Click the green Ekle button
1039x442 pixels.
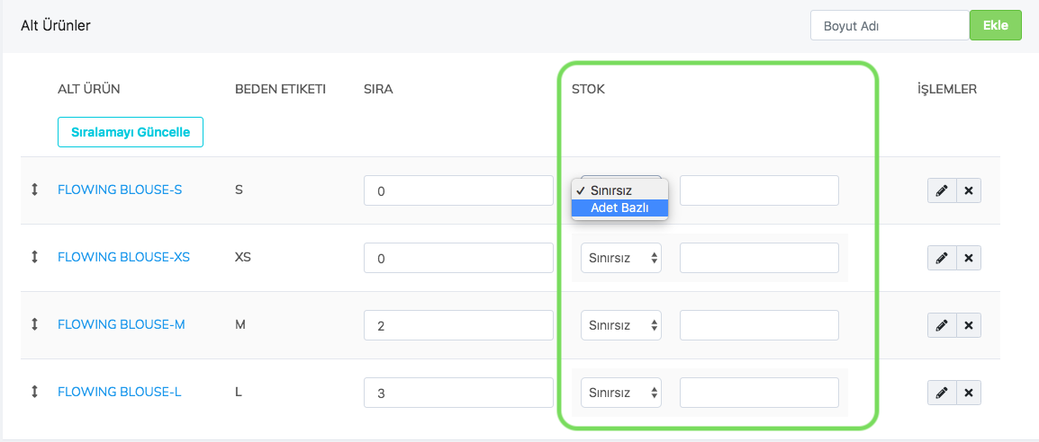point(995,26)
